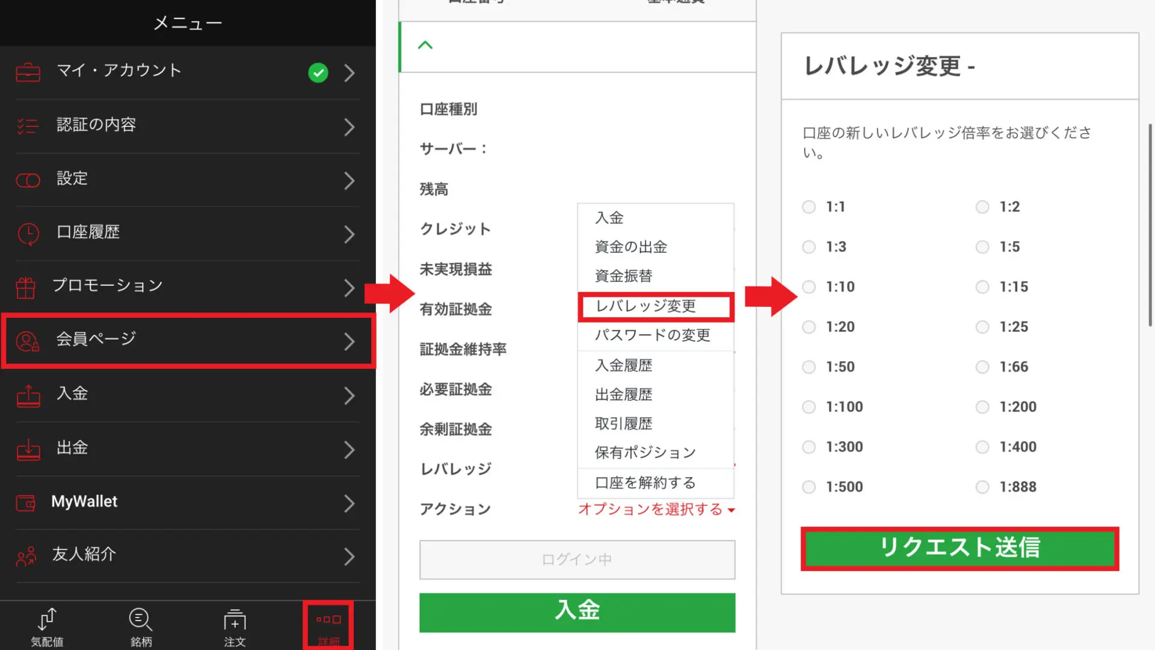Select パスワードの変更 in the dropdown list
The height and width of the screenshot is (650, 1155).
[653, 335]
